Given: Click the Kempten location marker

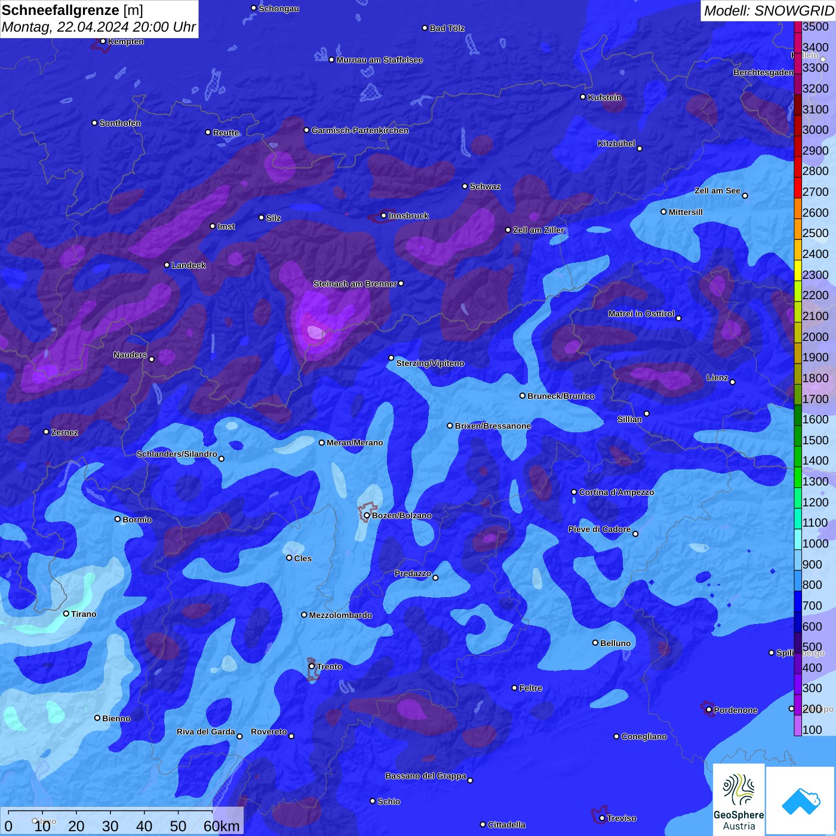Looking at the screenshot, I should (103, 41).
